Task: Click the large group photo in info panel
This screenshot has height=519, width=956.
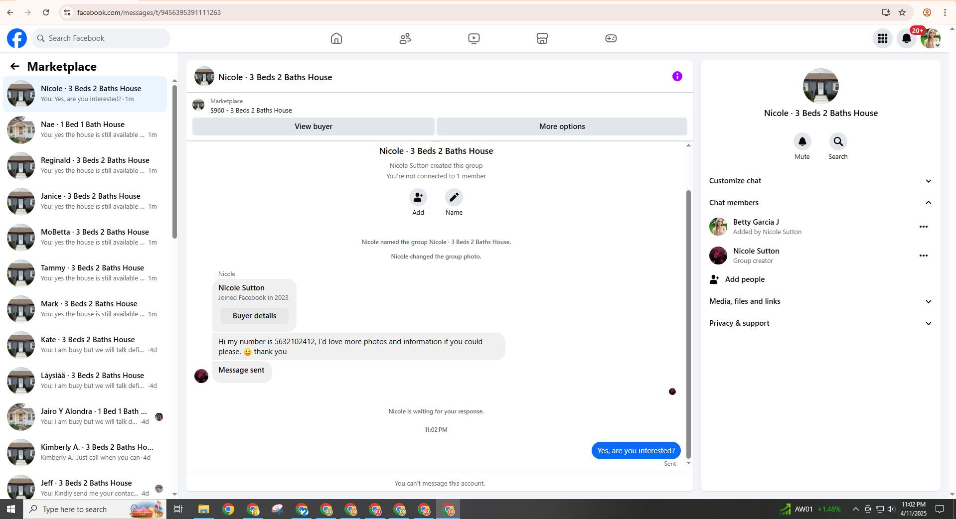Action: click(821, 86)
